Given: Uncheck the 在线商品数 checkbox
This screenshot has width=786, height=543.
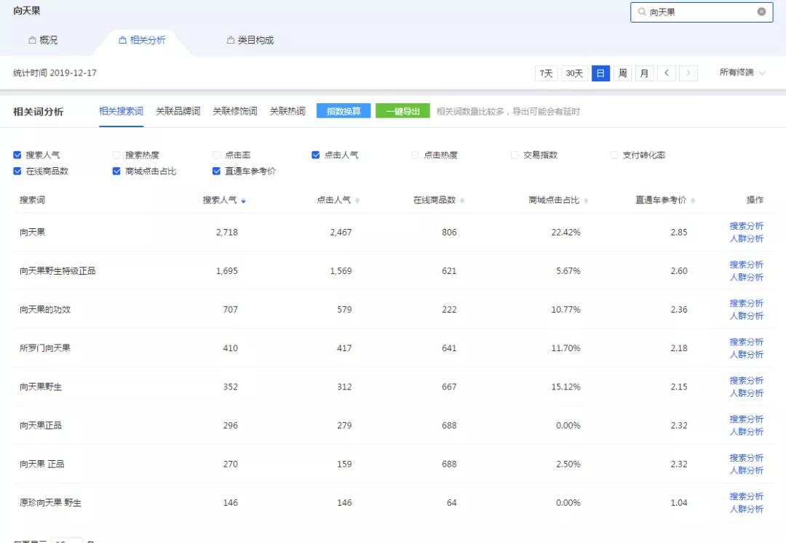Looking at the screenshot, I should [x=16, y=171].
